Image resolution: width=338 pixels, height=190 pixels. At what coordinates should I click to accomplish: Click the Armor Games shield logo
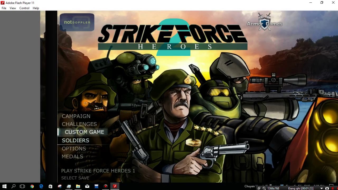pyautogui.click(x=265, y=22)
